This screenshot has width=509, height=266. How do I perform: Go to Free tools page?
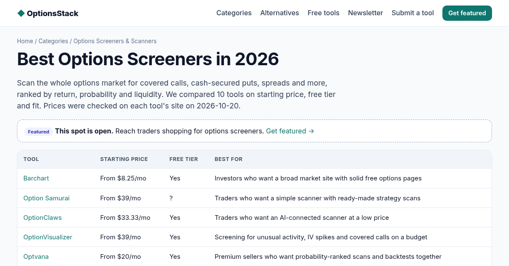tap(323, 13)
